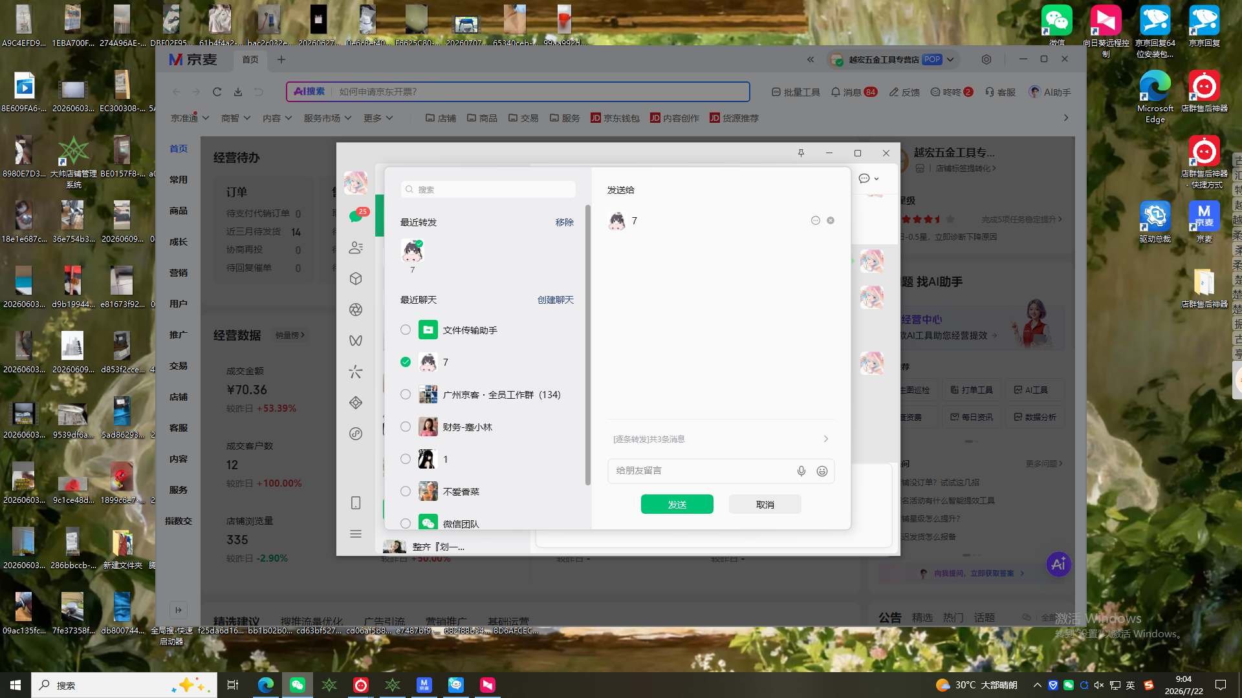Add new Jingmai tab plus icon
The image size is (1242, 698).
coord(281,59)
